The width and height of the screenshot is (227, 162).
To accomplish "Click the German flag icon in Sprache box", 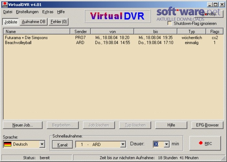I will [x=7, y=144].
